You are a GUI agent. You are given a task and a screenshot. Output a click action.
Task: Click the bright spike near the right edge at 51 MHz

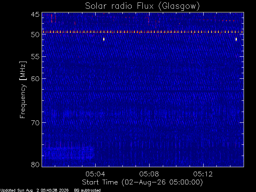pos(236,39)
